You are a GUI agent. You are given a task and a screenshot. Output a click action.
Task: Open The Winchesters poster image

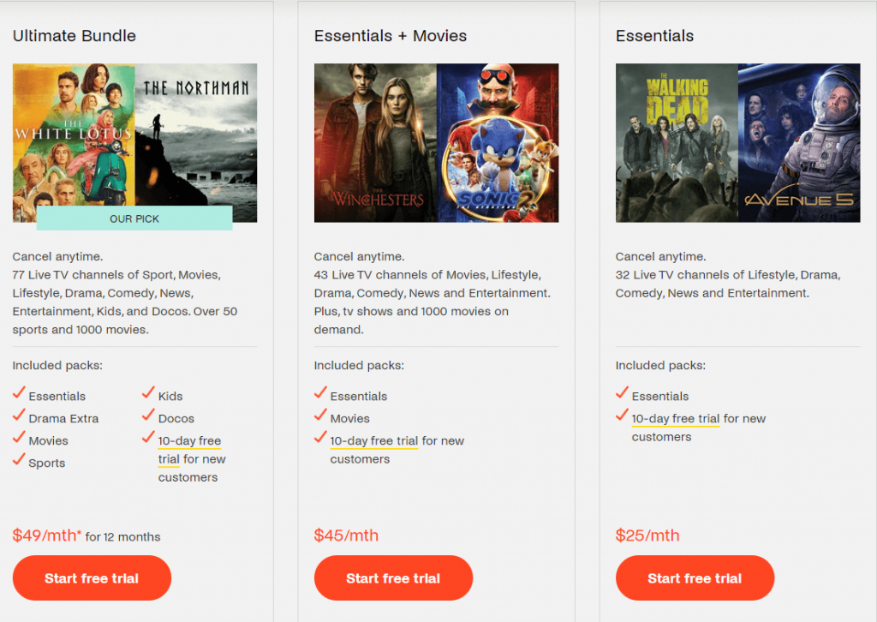click(x=375, y=142)
